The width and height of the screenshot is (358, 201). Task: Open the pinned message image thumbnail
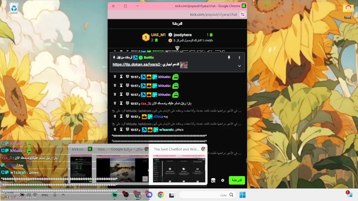184,65
